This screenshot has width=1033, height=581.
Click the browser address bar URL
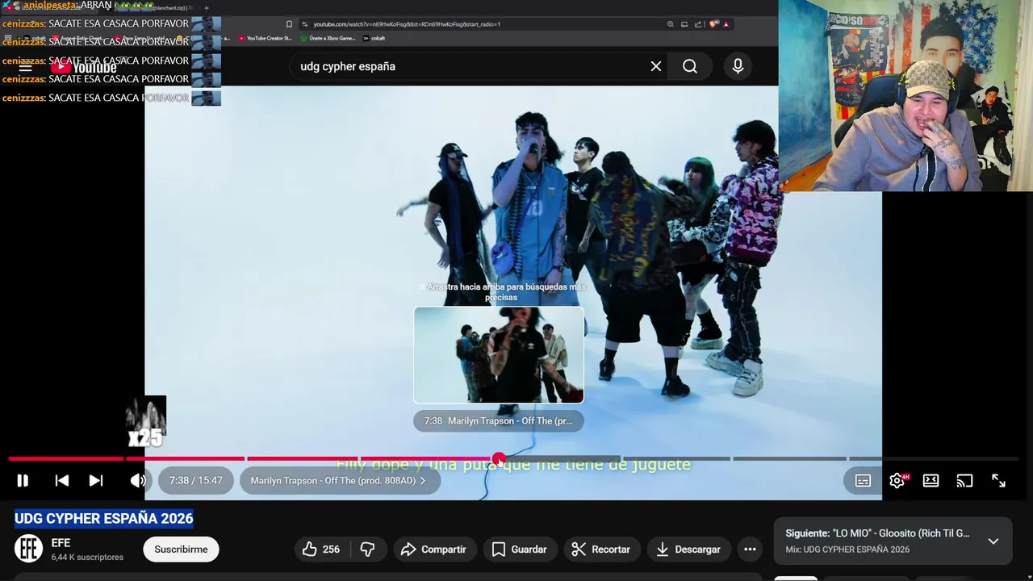407,24
